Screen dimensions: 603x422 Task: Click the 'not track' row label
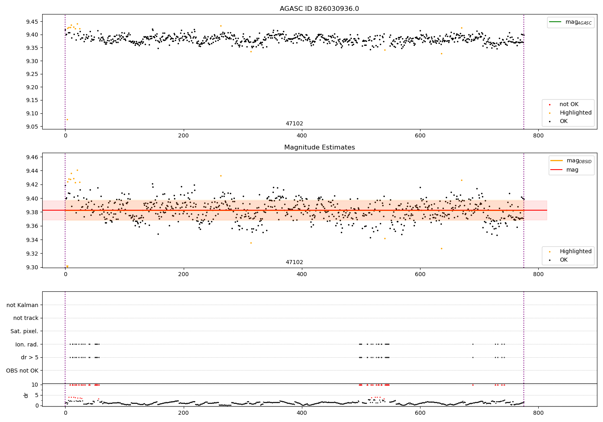pos(26,318)
